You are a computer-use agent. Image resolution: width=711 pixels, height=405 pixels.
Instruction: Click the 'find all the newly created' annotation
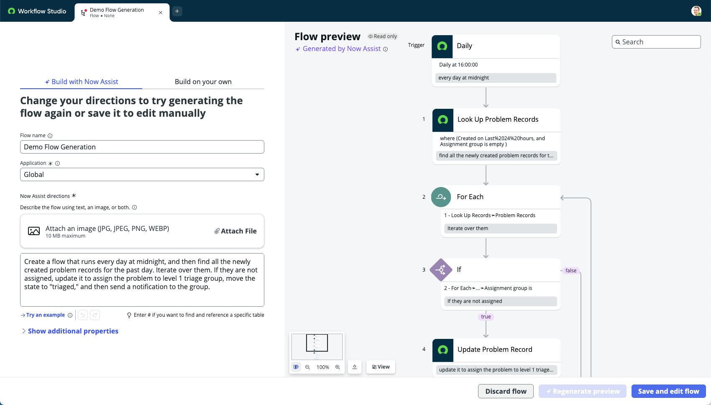(x=496, y=156)
